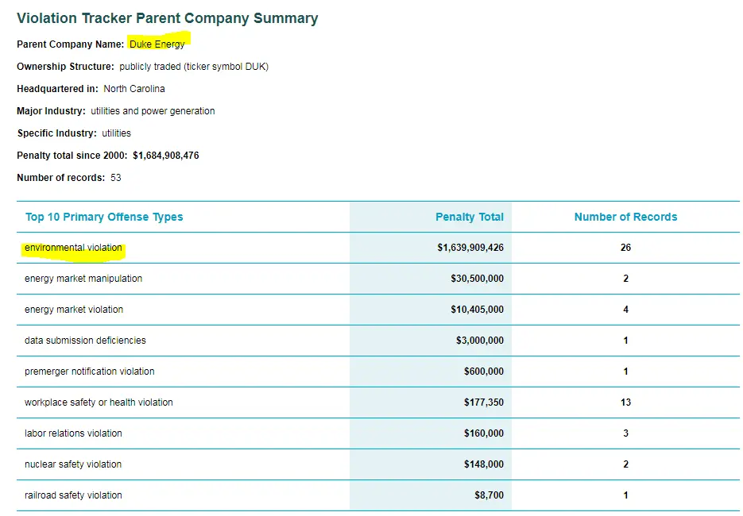
Task: Click the railroad safety violation link
Action: 73,495
